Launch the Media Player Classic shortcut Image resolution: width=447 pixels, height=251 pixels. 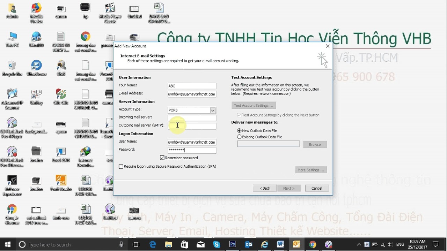pos(110,13)
